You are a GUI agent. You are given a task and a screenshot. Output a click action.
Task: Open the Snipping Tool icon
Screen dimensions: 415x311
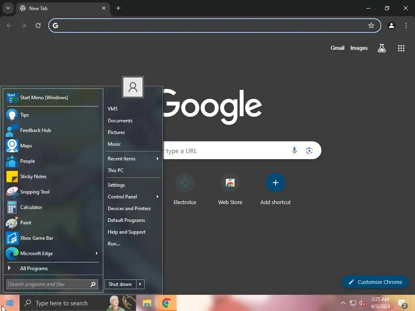(12, 192)
